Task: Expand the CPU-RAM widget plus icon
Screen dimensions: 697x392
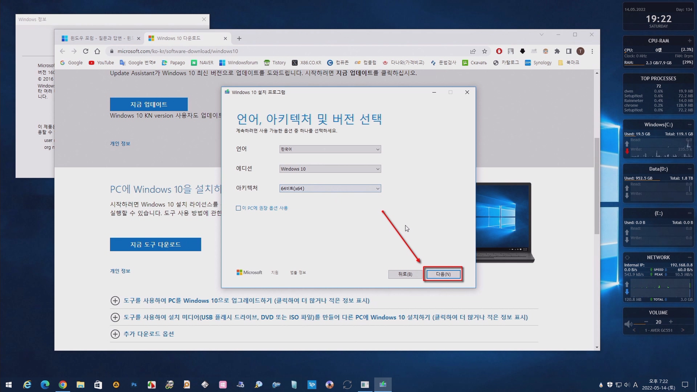Action: pyautogui.click(x=689, y=41)
